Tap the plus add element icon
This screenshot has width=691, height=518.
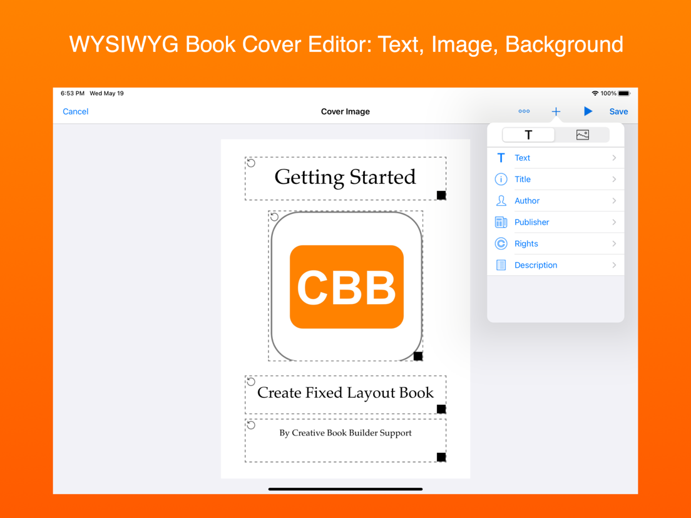coord(556,111)
